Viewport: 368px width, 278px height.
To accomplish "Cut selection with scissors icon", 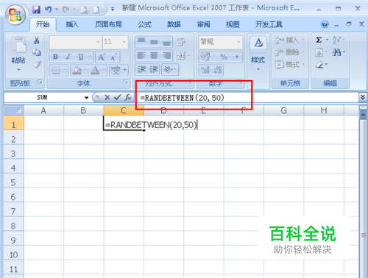I will point(37,40).
